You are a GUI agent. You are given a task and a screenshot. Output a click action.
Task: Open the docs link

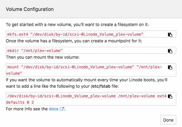53,109
